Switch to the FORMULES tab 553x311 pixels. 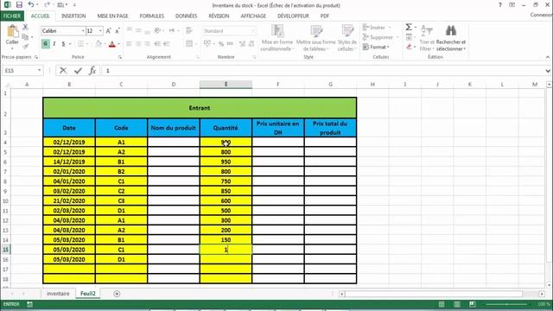click(152, 16)
